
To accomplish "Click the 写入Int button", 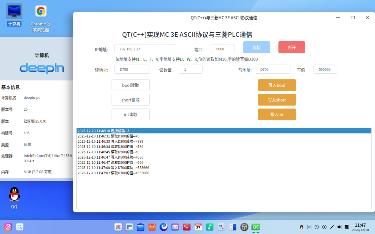I will pos(277,114).
